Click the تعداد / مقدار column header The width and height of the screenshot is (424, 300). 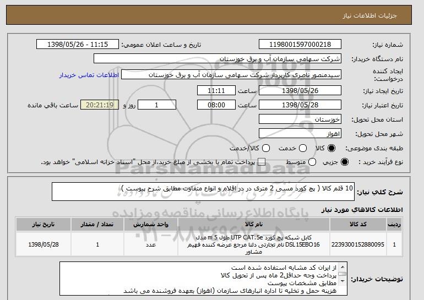[97, 225]
